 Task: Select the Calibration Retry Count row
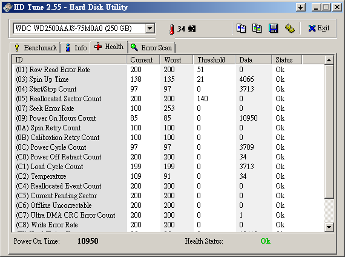pyautogui.click(x=168, y=138)
